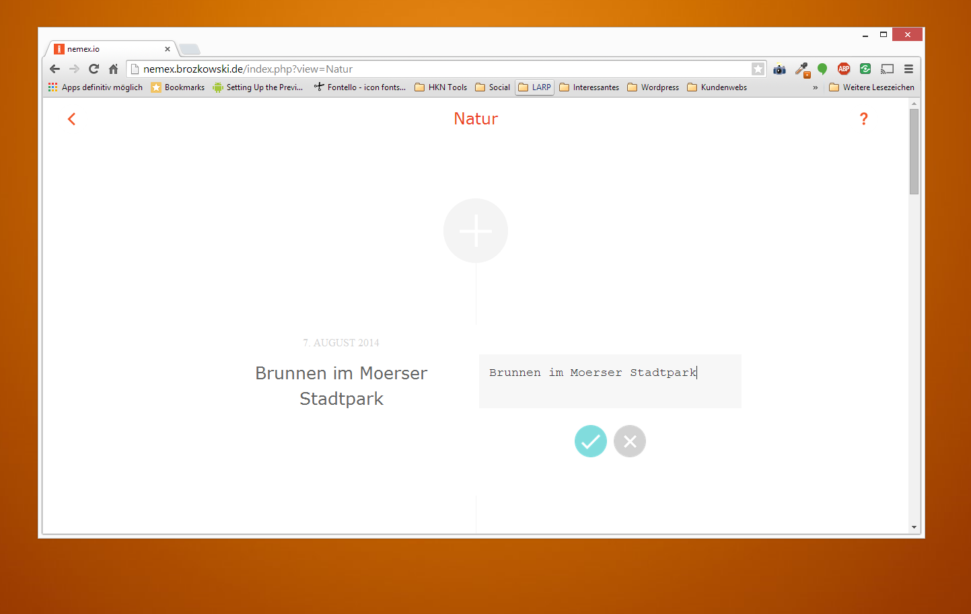Click the scrollbar up arrow
The height and width of the screenshot is (614, 971).
pos(914,104)
